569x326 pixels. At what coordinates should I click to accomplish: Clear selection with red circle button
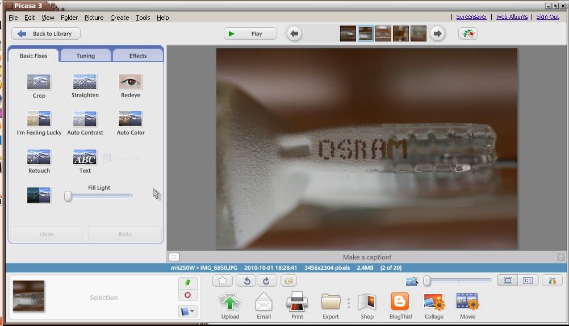click(187, 295)
